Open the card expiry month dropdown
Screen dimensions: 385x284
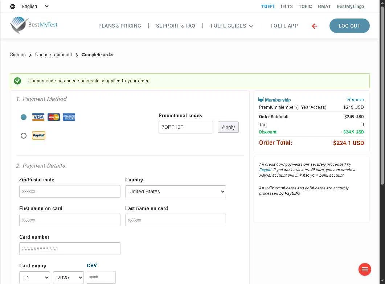pyautogui.click(x=34, y=277)
